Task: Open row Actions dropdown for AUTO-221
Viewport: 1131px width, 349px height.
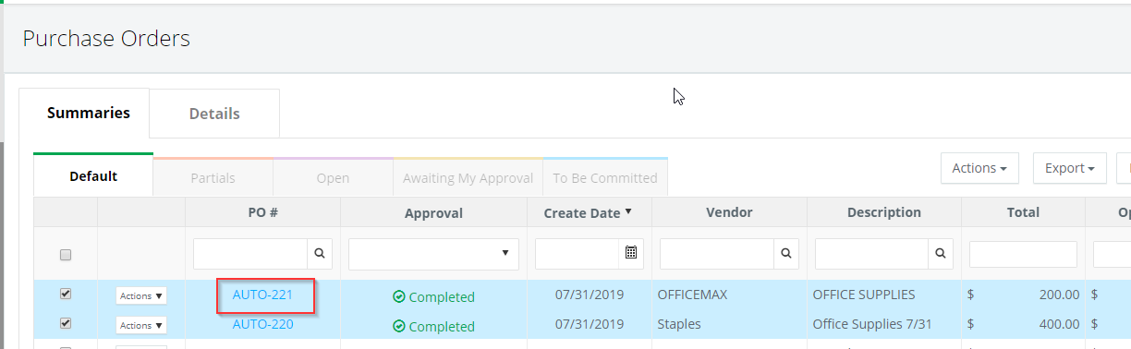Action: coord(141,296)
